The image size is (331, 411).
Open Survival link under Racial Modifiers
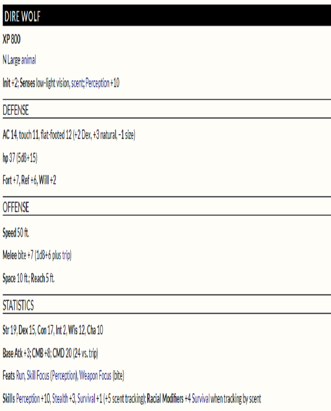pos(201,399)
